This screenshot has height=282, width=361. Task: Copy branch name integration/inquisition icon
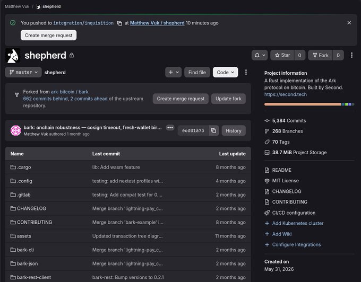[119, 23]
